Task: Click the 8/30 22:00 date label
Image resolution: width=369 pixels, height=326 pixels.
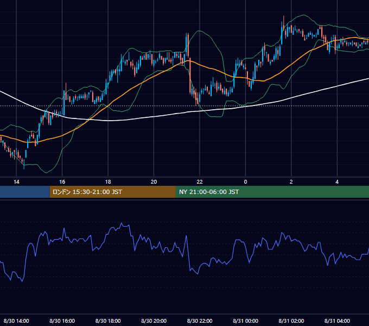Action: tap(200, 321)
